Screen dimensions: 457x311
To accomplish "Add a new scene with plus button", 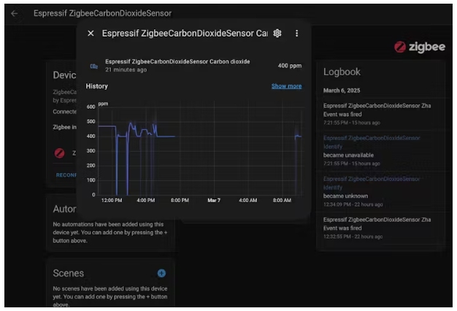I will coord(161,273).
